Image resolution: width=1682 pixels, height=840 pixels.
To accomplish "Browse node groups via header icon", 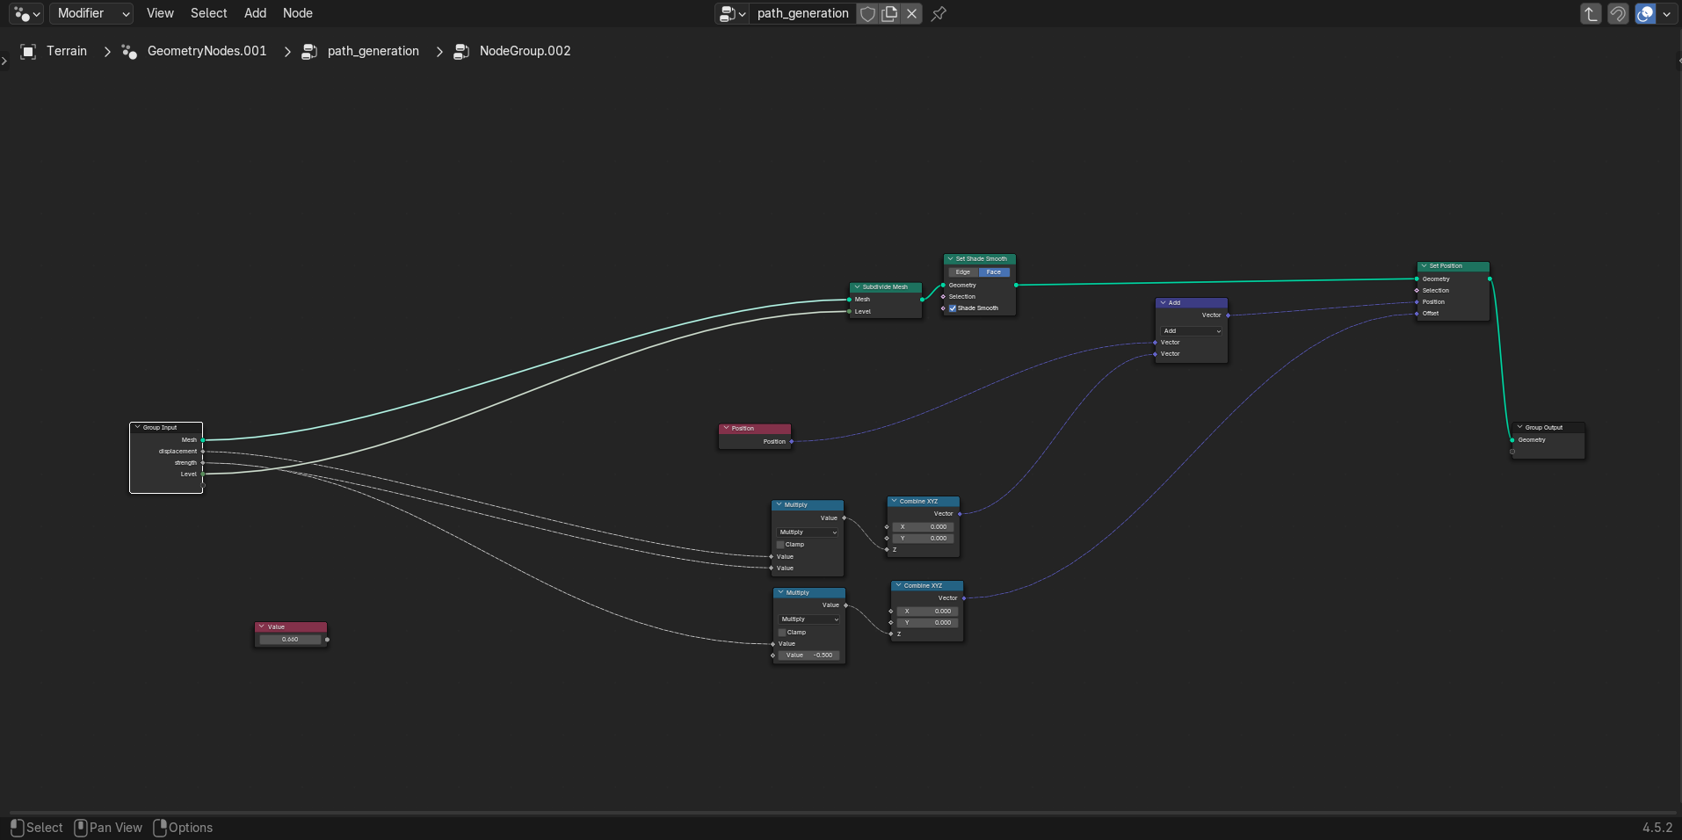I will [x=732, y=13].
